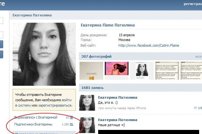Screen dimensions: 202x134
Task: Click author name on 'Наше детище' post
Action: pos(118,120)
